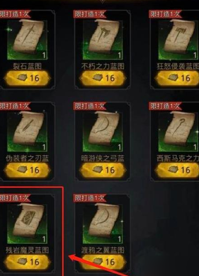This screenshot has height=276, width=199.
Task: Buy 西斯马克之力 with the 16 price button
Action: 177,170
